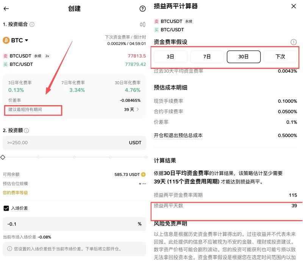Screen dimensions: 303x264
Task: Select the 3日 period tab
Action: [170, 56]
